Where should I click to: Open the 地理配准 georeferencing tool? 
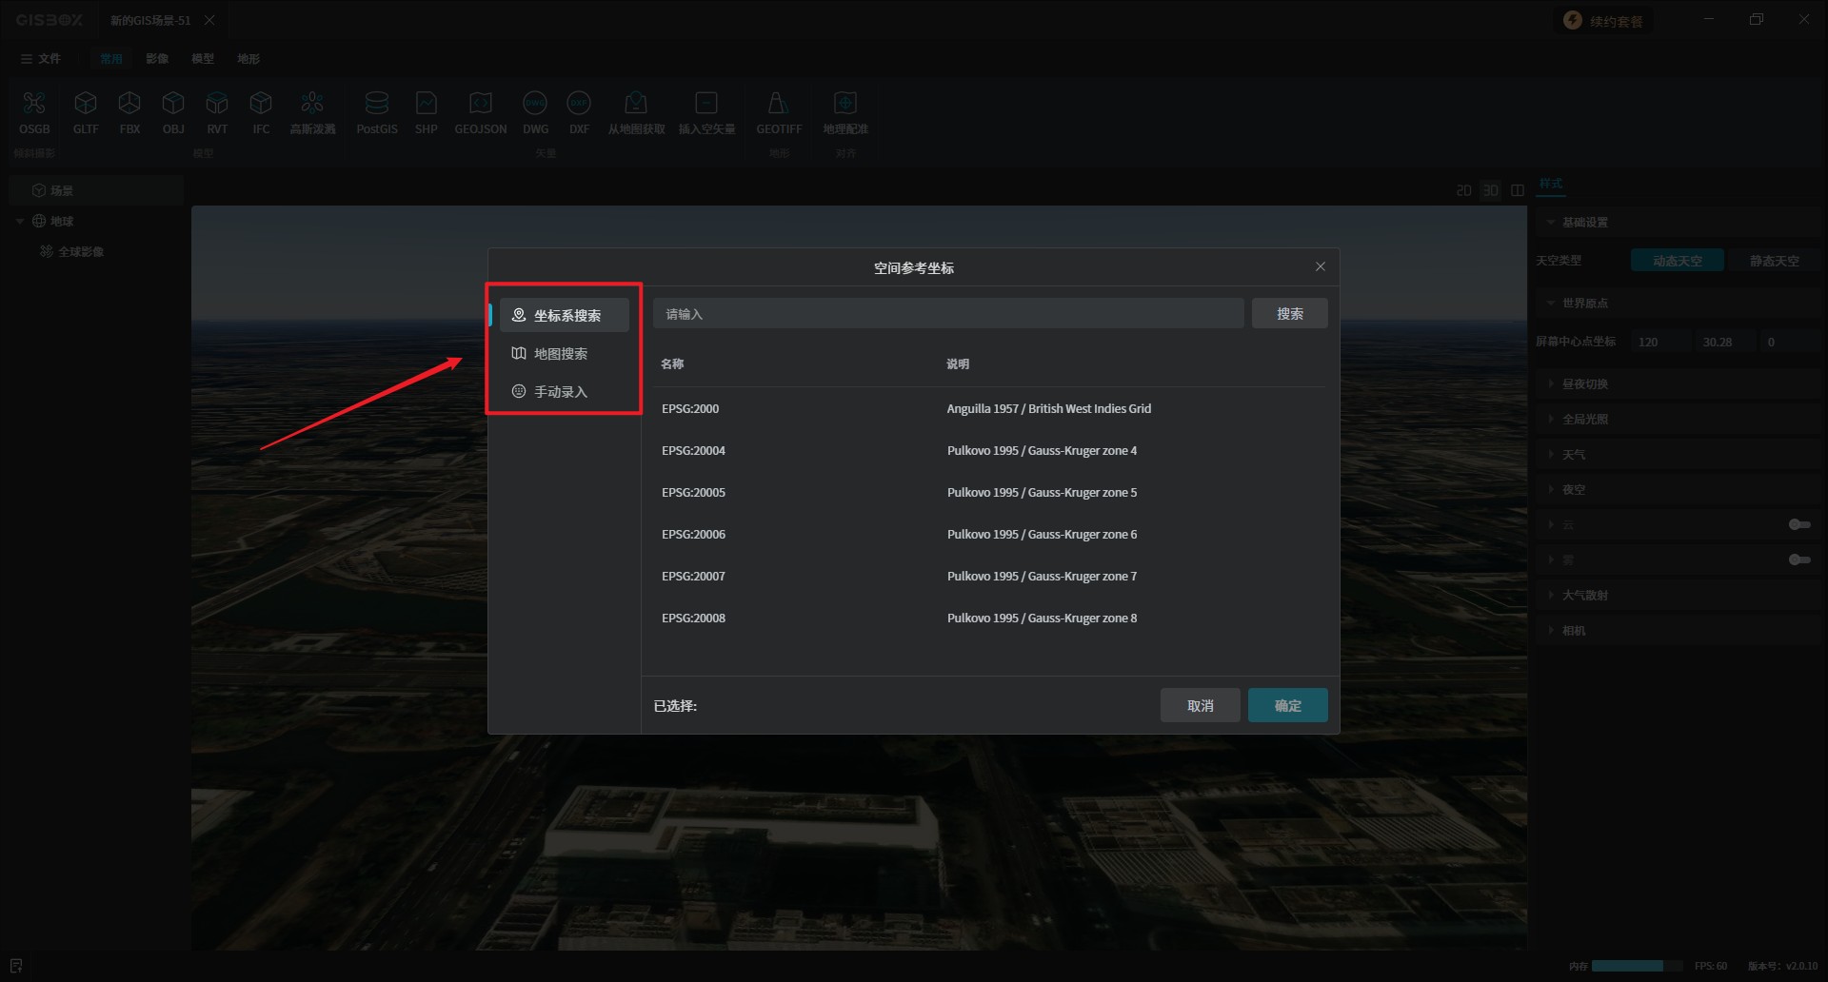[x=844, y=104]
